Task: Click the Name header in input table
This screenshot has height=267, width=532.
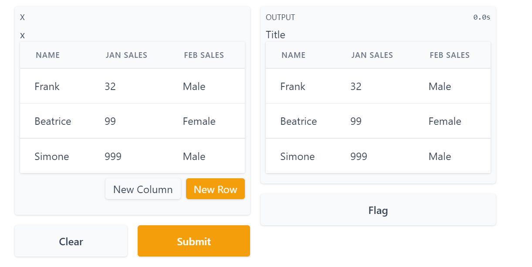Action: click(47, 55)
